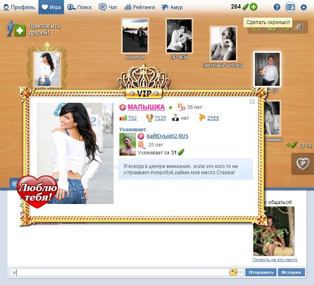This screenshot has width=314, height=285.
Task: Expand the smiley dropdown arrow
Action: 240,272
